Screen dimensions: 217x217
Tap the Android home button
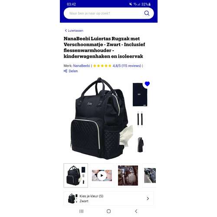[x=108, y=211]
